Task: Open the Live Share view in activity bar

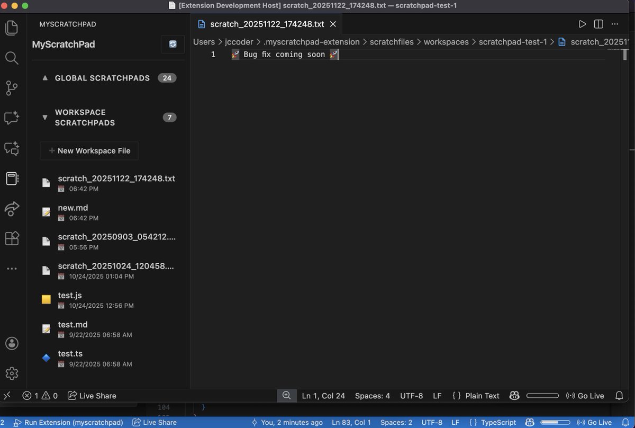Action: click(x=12, y=209)
